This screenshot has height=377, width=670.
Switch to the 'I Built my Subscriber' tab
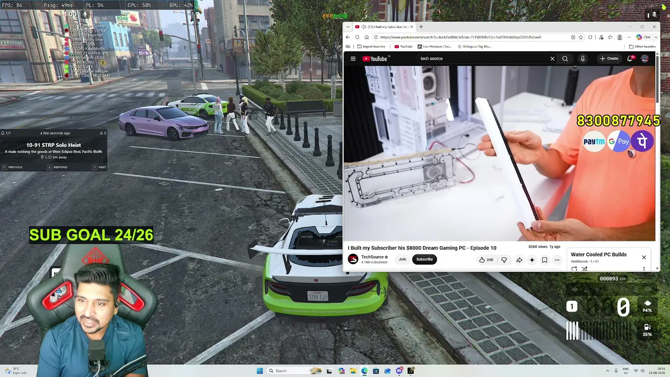(384, 27)
